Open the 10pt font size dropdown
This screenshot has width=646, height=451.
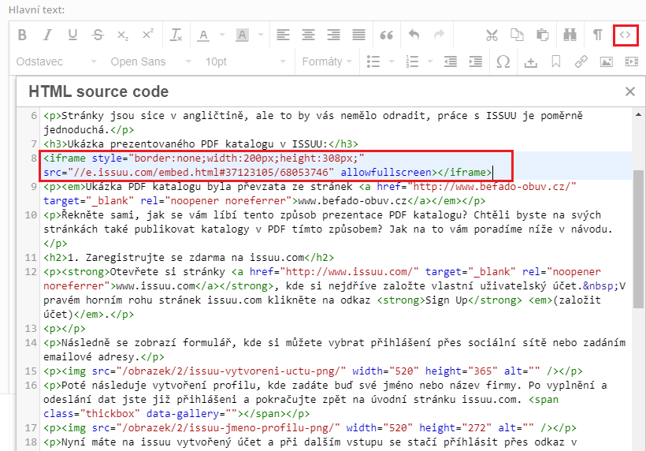[x=235, y=61]
